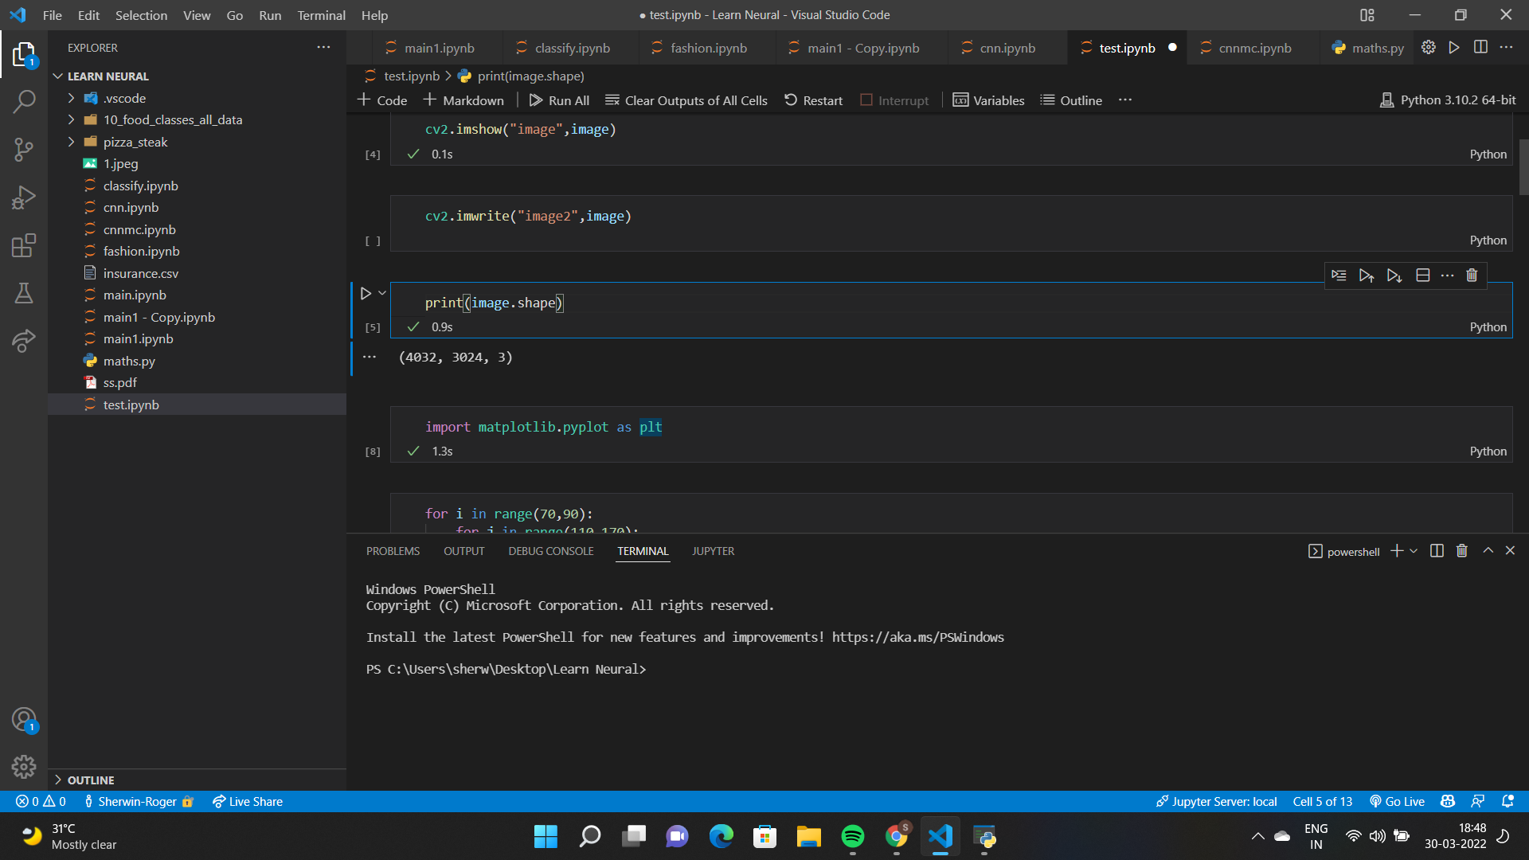This screenshot has height=860, width=1529.
Task: Click Run All in notebook toolbar
Action: [x=559, y=100]
